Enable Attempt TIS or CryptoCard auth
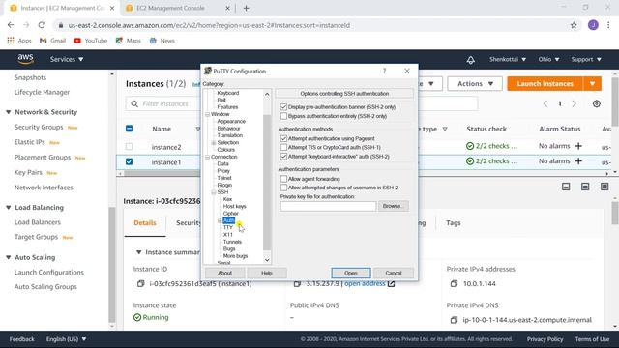 [x=283, y=147]
